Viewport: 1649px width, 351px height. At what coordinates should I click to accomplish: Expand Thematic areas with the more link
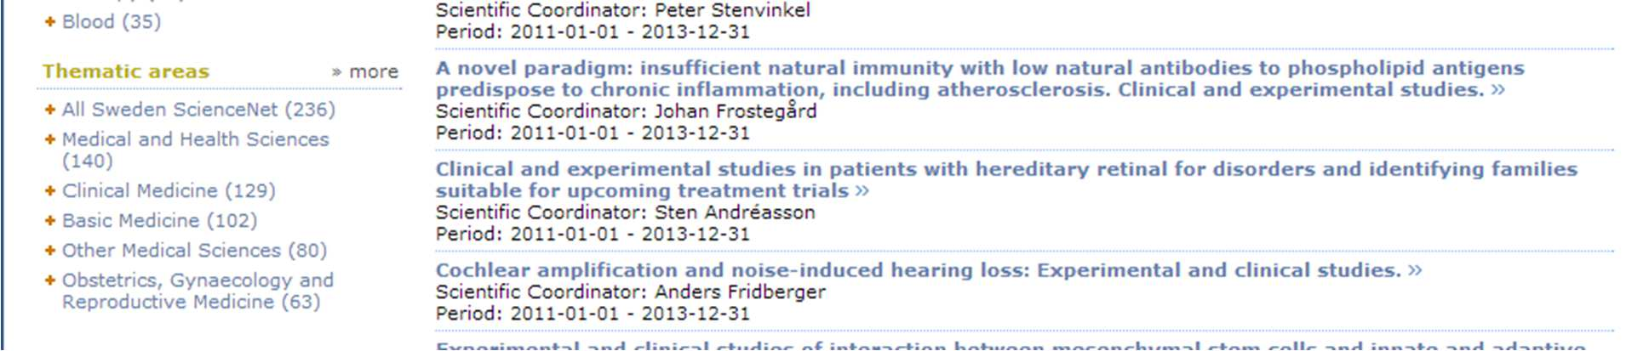click(365, 72)
